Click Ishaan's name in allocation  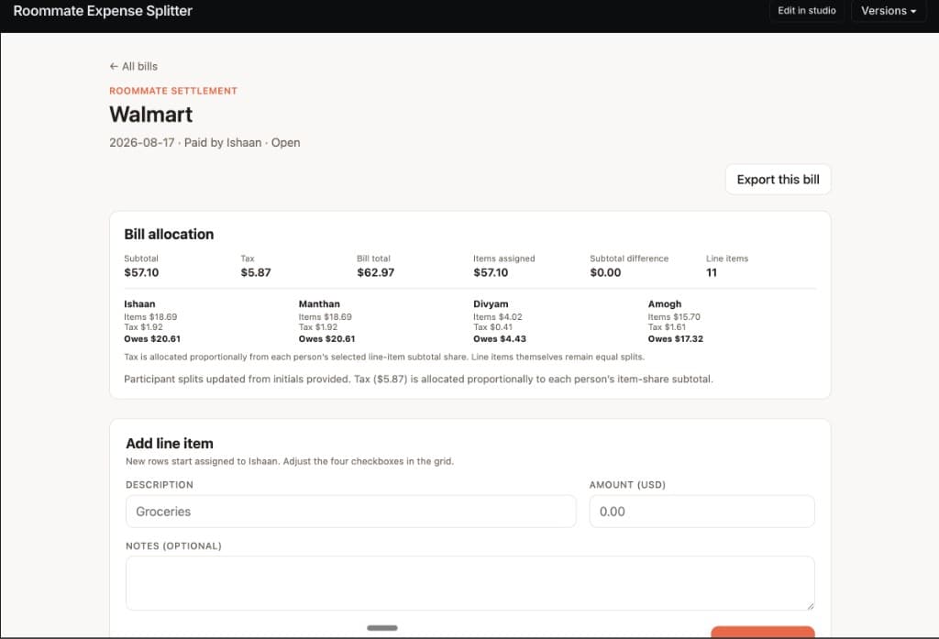[139, 304]
